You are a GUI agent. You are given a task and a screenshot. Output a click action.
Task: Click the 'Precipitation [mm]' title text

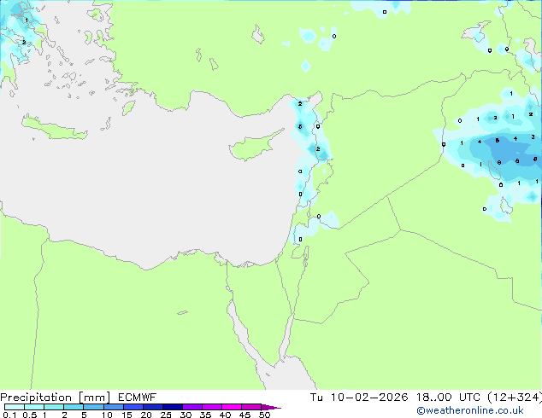pyautogui.click(x=56, y=398)
